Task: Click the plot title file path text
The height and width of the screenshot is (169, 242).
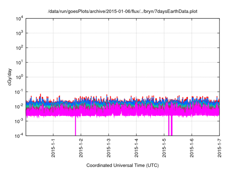Action: (123, 11)
